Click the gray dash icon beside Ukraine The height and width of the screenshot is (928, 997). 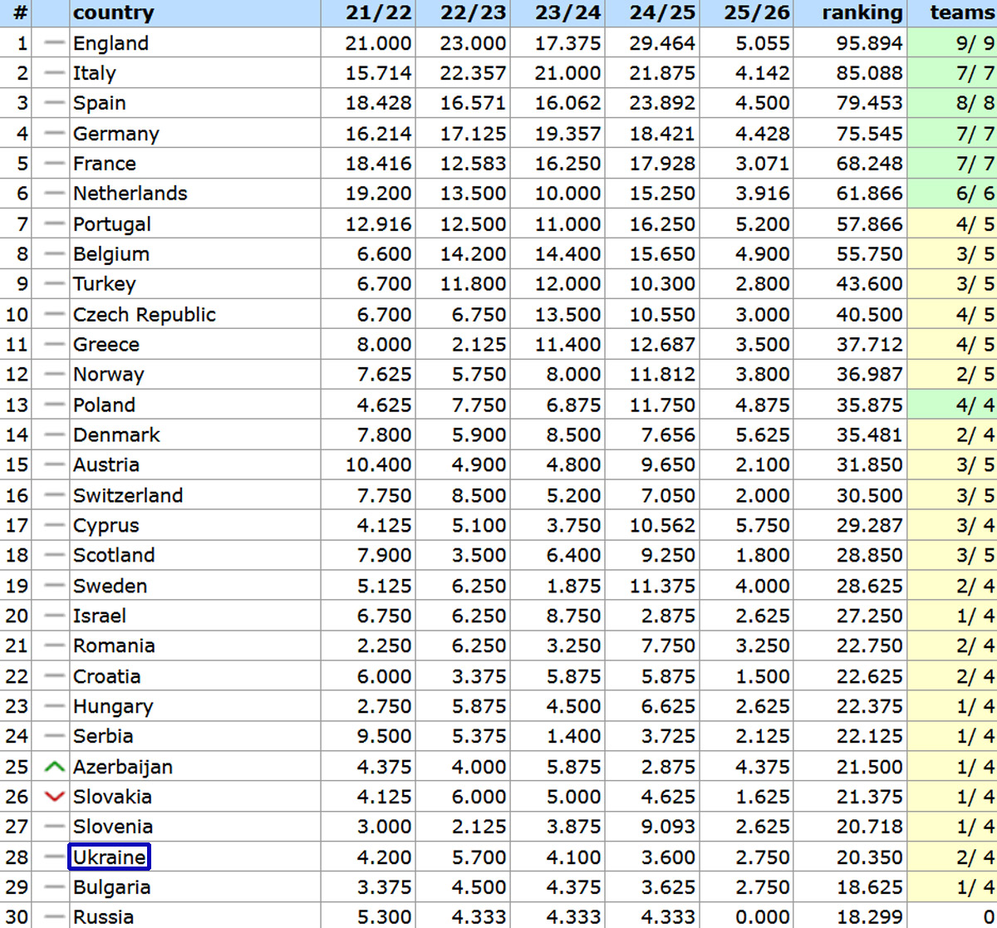(x=54, y=857)
